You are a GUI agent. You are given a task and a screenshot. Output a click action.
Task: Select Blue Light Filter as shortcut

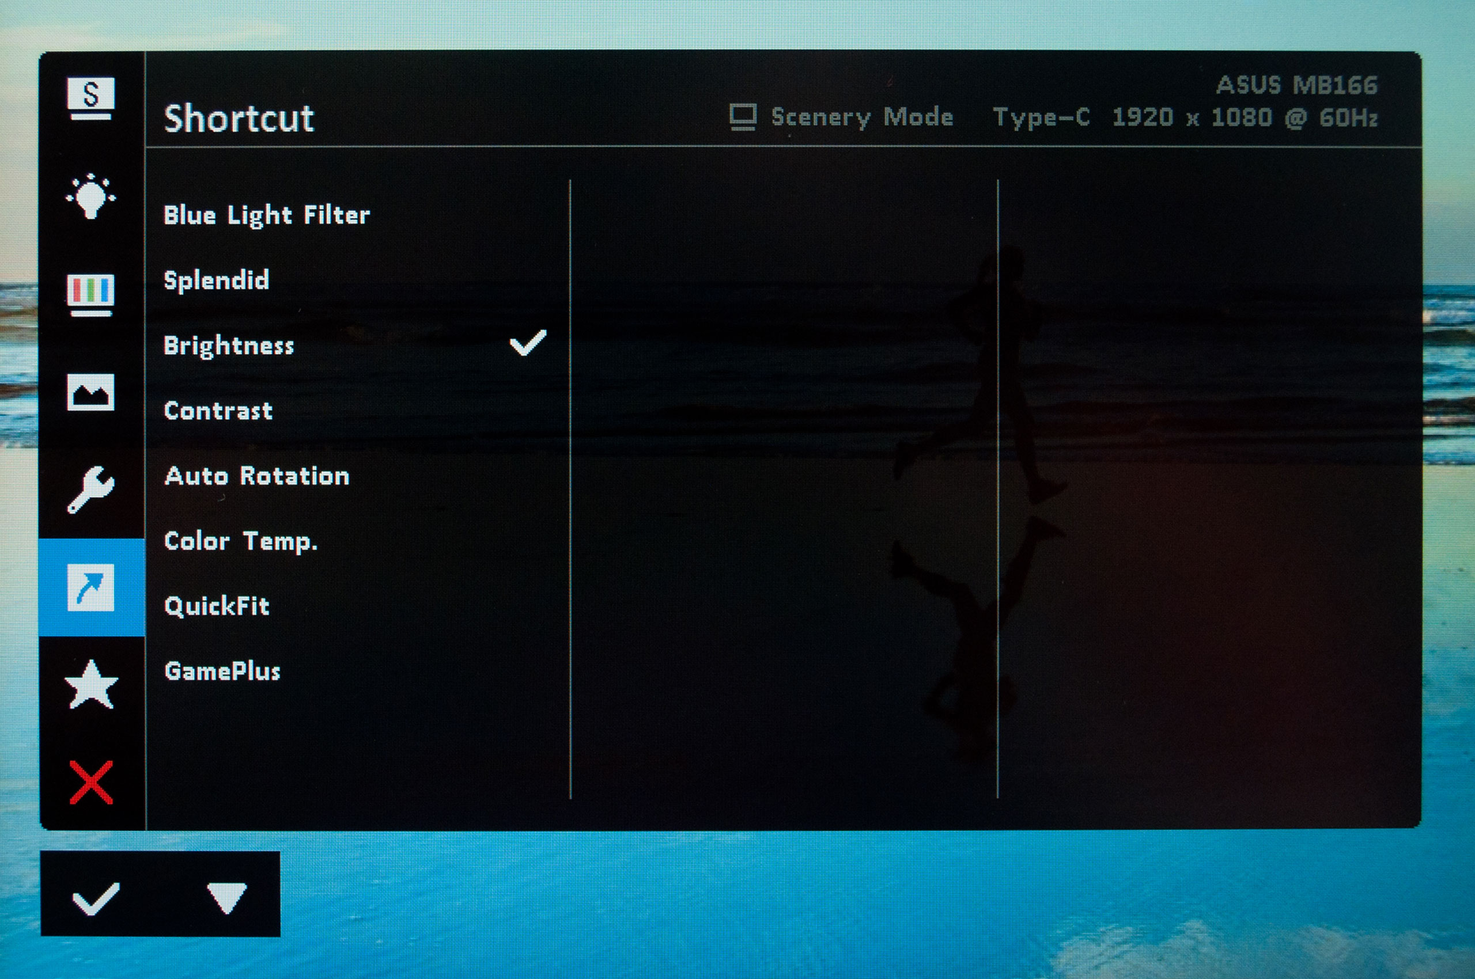click(x=267, y=215)
